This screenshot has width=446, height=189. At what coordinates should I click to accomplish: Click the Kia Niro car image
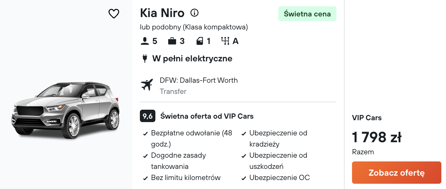point(65,110)
